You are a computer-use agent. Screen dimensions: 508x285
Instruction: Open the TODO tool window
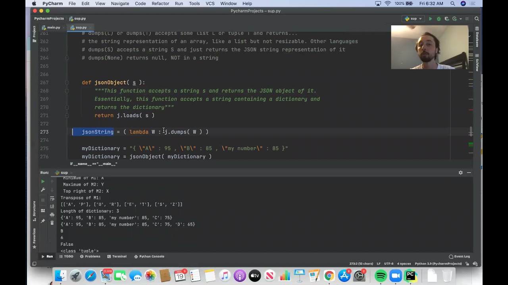tap(66, 256)
